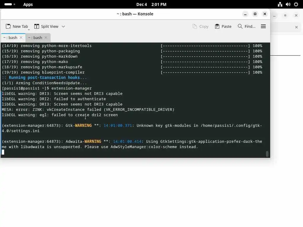
Task: Minimize the background window behind Konsole
Action: 274,16
